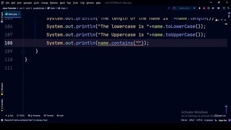Change 4 spaces indent setting
Image resolution: width=231 pixels, height=130 pixels.
pyautogui.click(x=209, y=120)
